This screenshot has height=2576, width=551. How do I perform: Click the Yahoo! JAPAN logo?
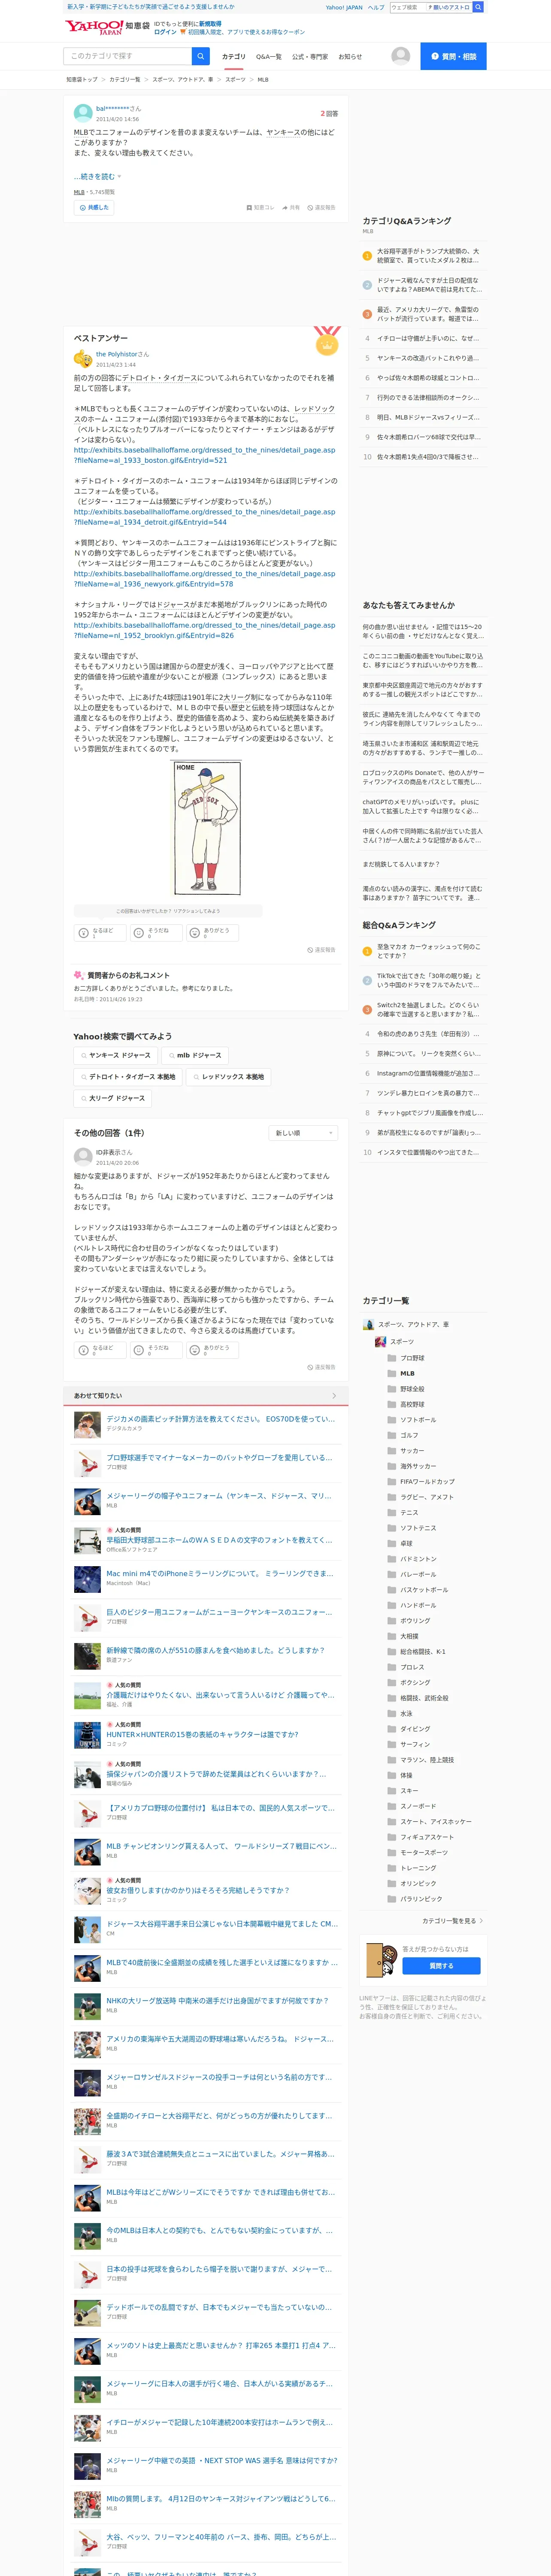93,27
